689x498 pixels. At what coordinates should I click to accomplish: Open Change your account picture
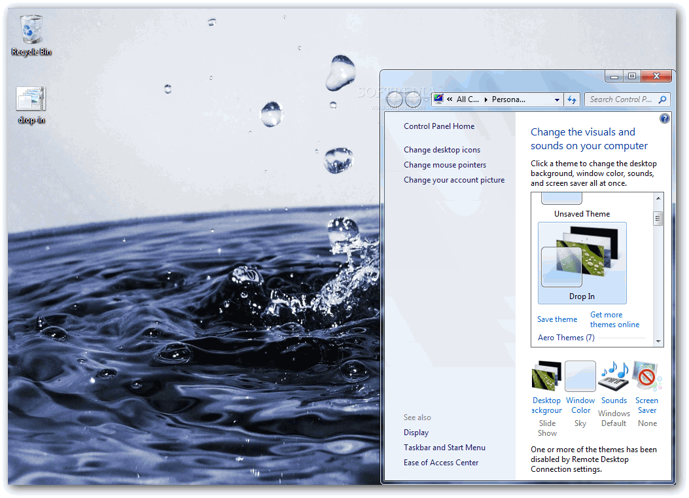coord(454,180)
